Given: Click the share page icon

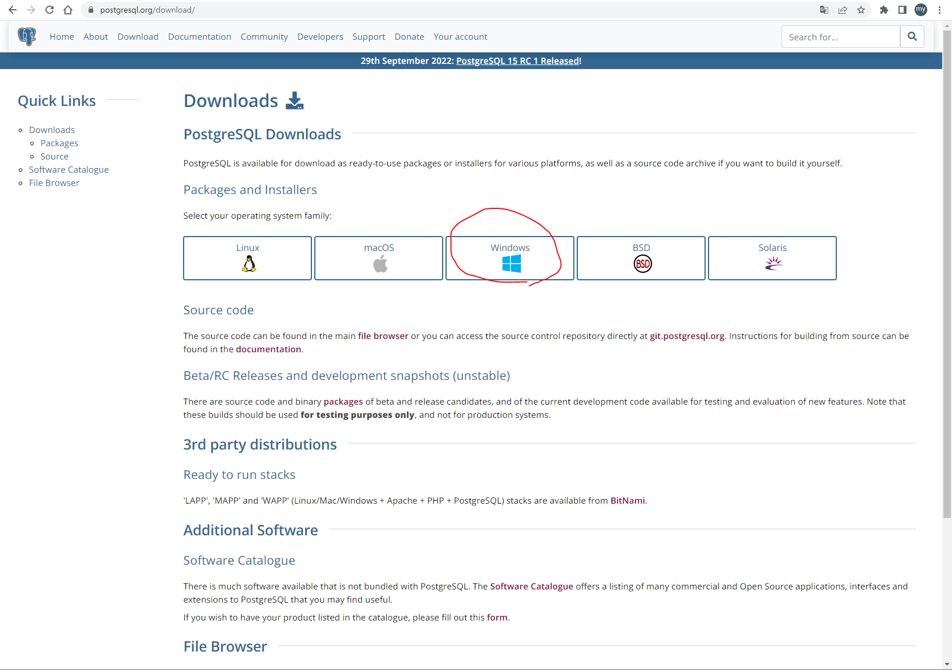Looking at the screenshot, I should tap(843, 10).
